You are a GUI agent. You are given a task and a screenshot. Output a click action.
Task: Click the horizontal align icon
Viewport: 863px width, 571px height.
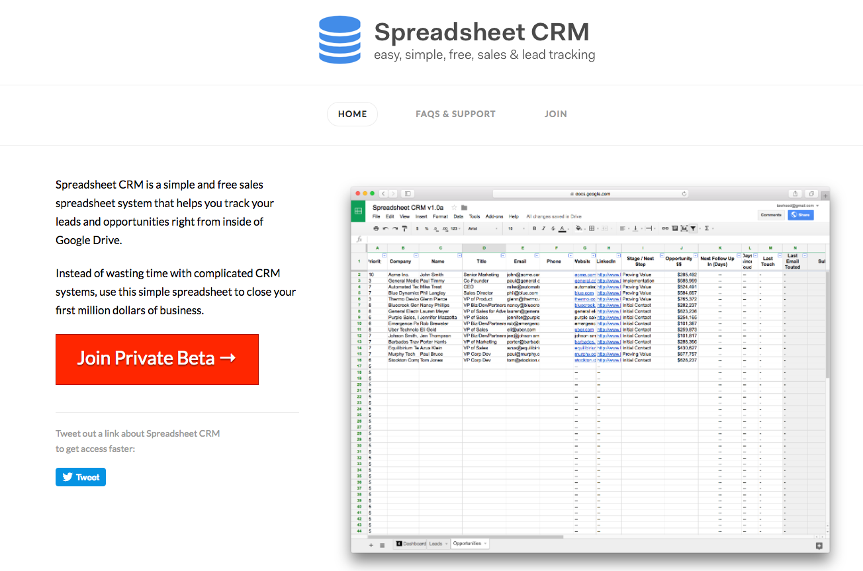pos(622,228)
